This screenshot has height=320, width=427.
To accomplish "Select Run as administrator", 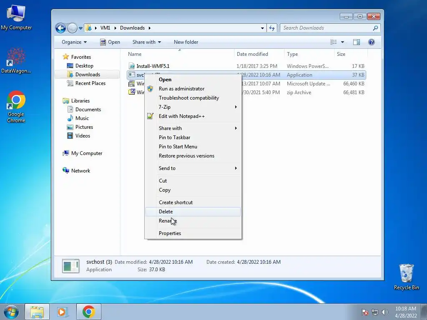I will [x=193, y=89].
